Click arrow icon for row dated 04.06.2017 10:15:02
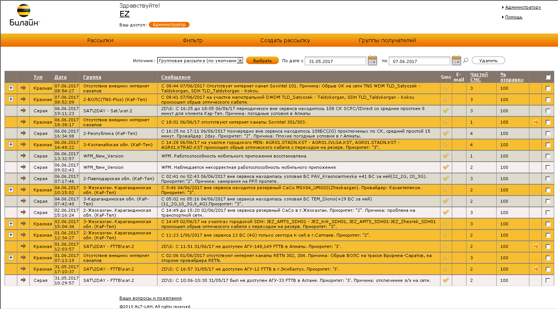Image resolution: width=558 pixels, height=309 pixels. click(23, 190)
